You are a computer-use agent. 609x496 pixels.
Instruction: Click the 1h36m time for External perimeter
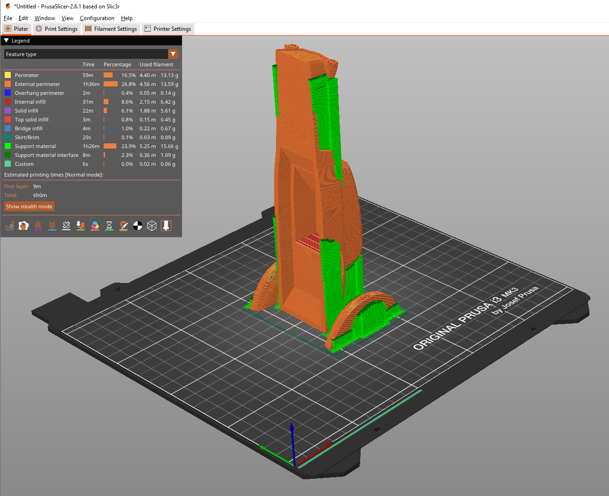coord(91,84)
